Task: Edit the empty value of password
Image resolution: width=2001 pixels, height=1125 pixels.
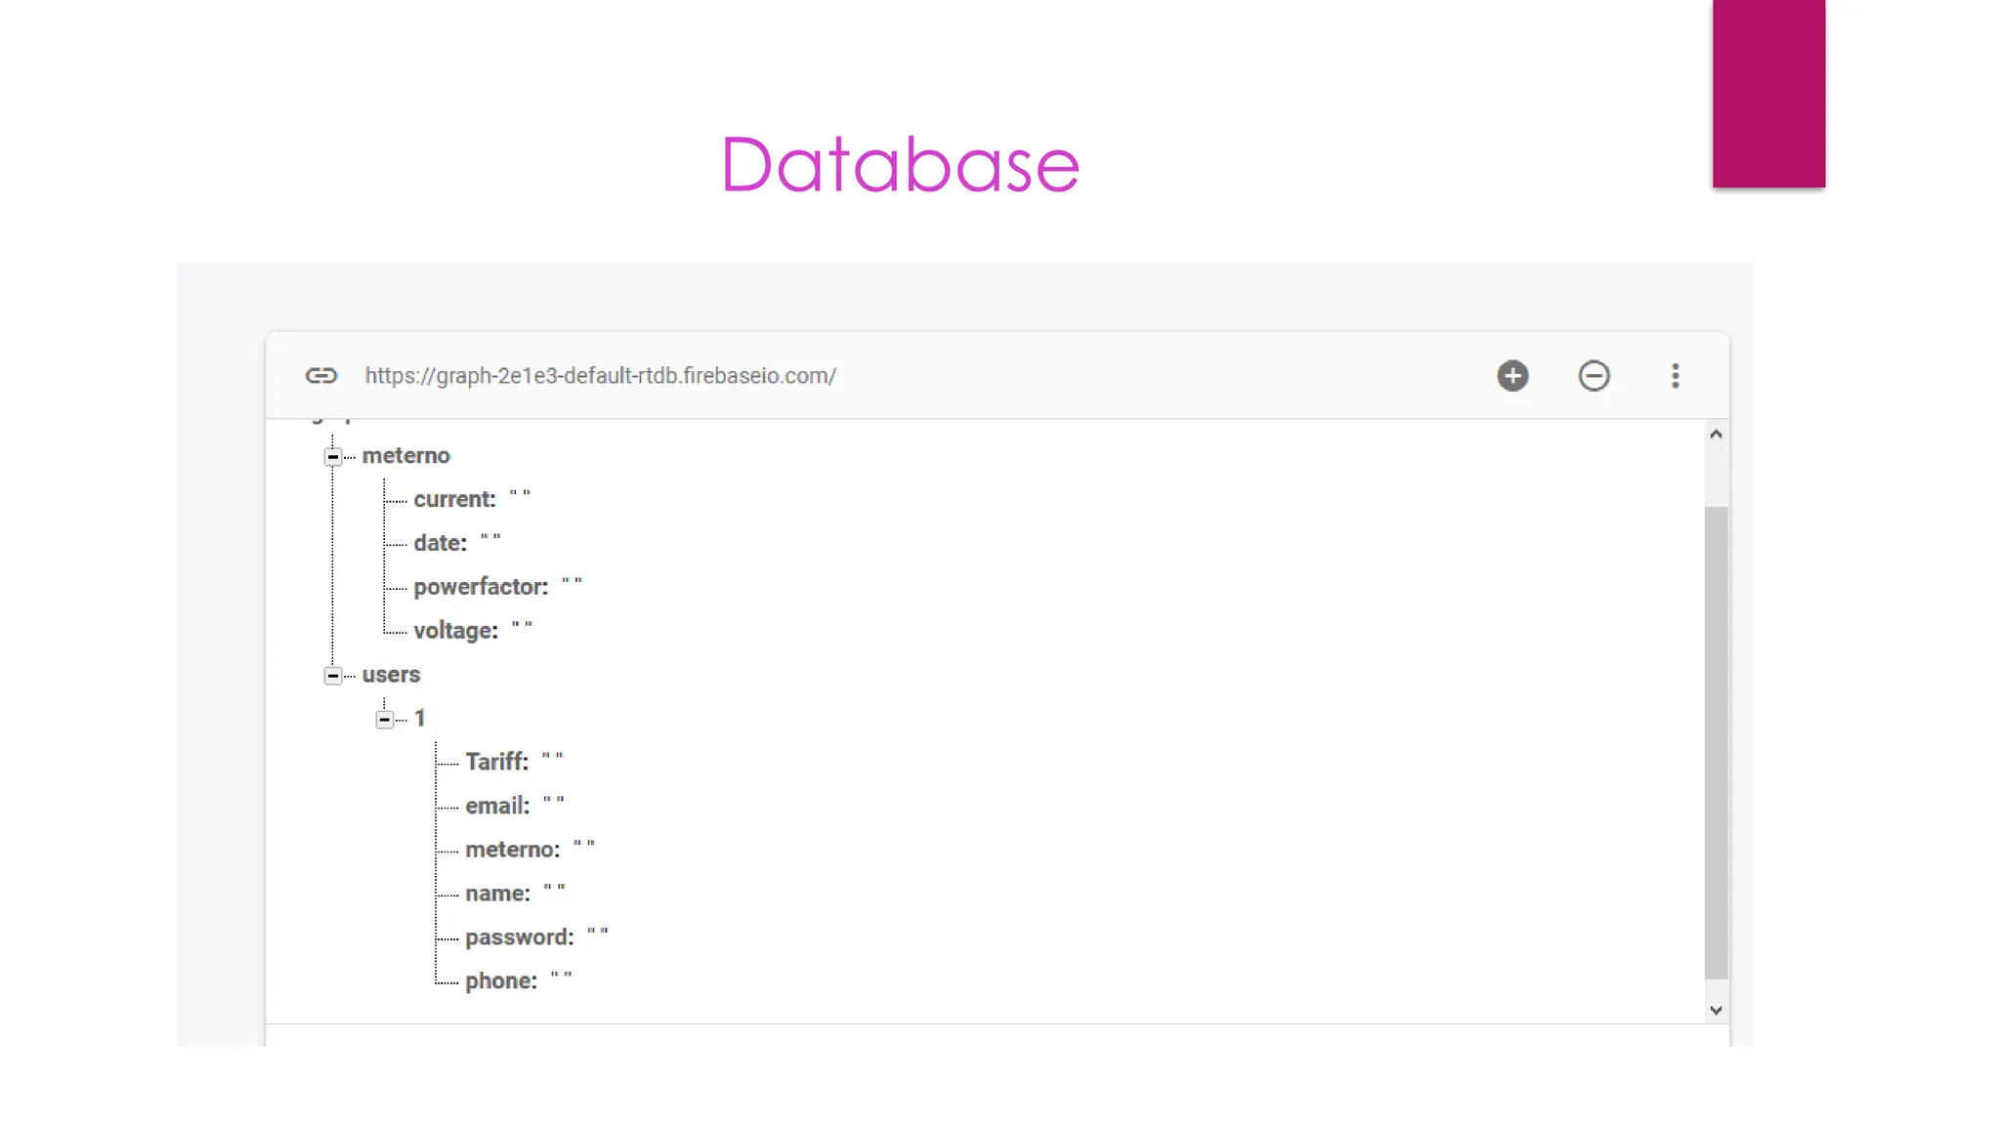Action: (597, 934)
